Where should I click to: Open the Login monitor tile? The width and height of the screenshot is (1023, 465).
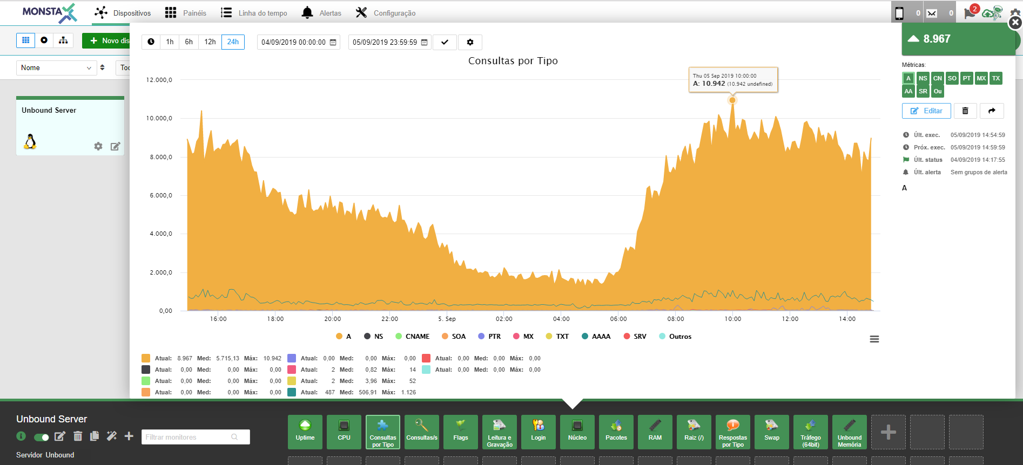[x=539, y=432]
